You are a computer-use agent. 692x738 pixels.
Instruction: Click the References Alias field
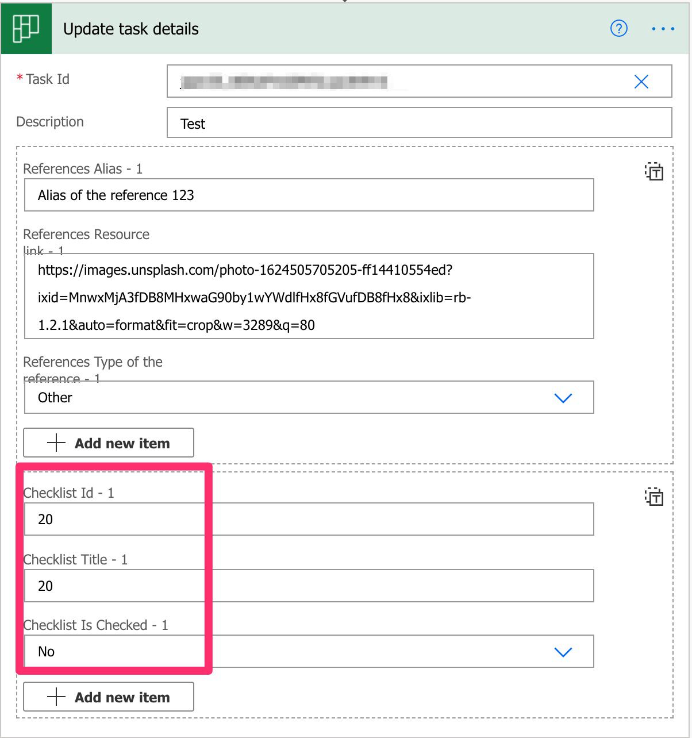pos(309,195)
